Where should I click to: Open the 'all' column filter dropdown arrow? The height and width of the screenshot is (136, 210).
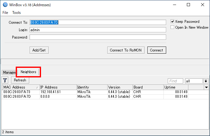(206, 81)
